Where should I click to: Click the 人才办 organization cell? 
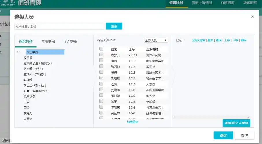(x=151, y=84)
